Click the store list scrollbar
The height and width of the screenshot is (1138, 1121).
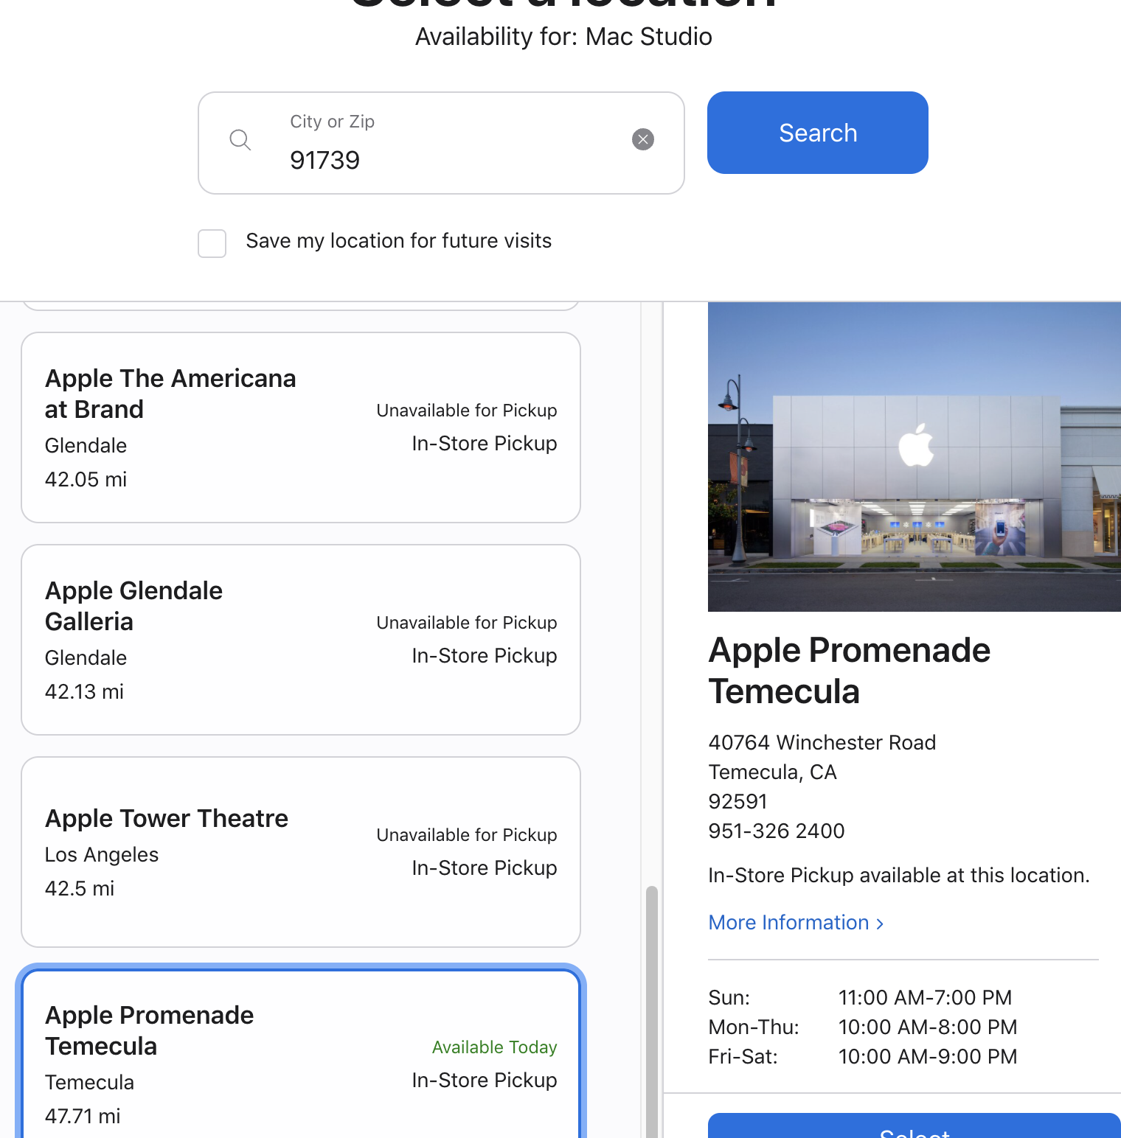pyautogui.click(x=651, y=1011)
